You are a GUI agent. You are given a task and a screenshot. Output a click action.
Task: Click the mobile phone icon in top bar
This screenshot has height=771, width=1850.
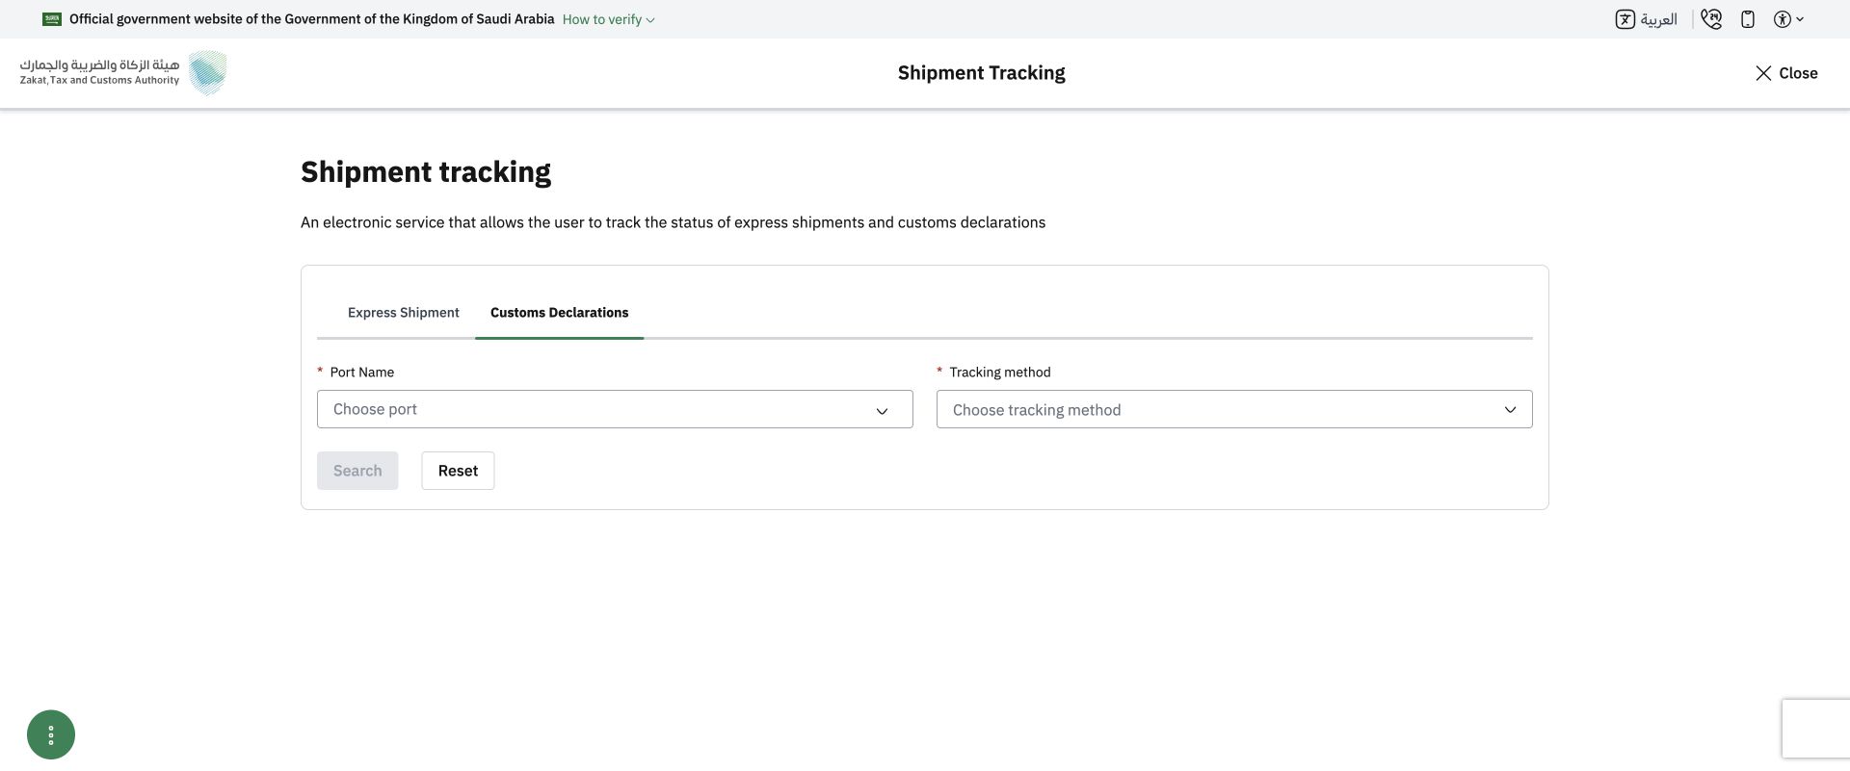1748,19
